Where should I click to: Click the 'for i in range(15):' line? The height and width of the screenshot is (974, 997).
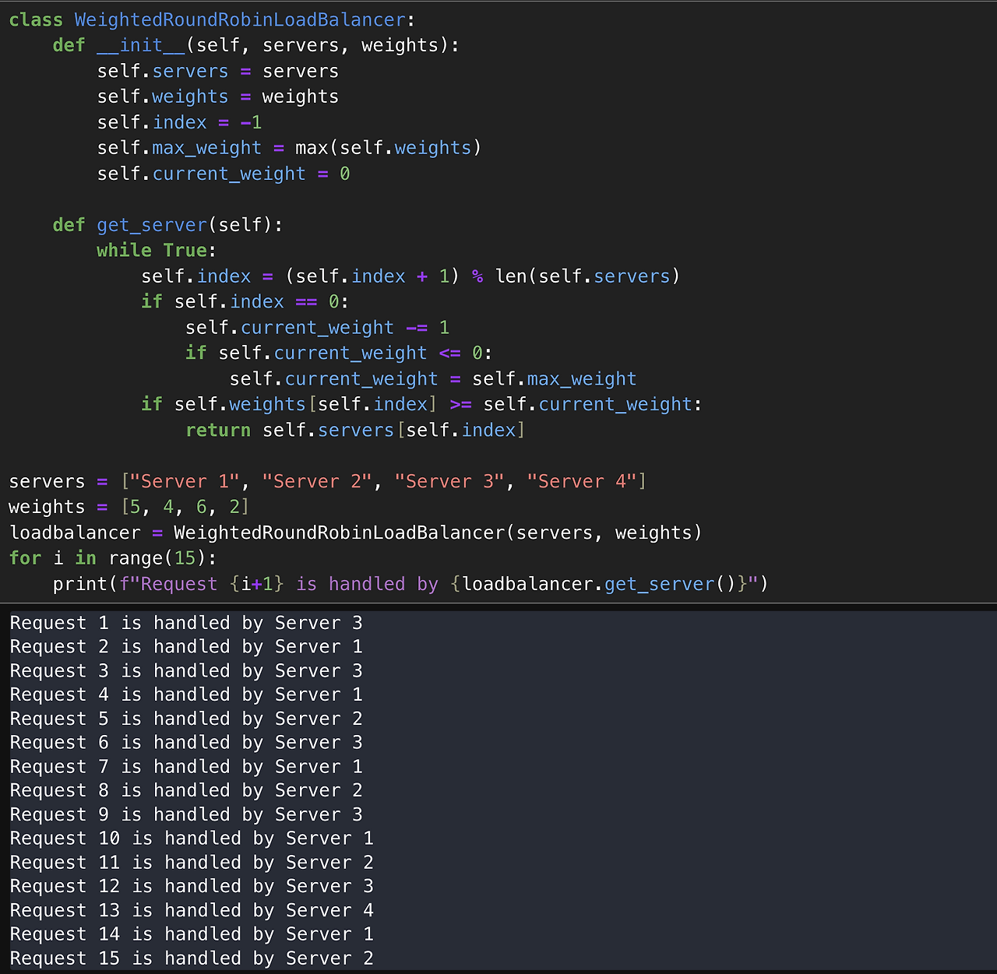point(113,558)
